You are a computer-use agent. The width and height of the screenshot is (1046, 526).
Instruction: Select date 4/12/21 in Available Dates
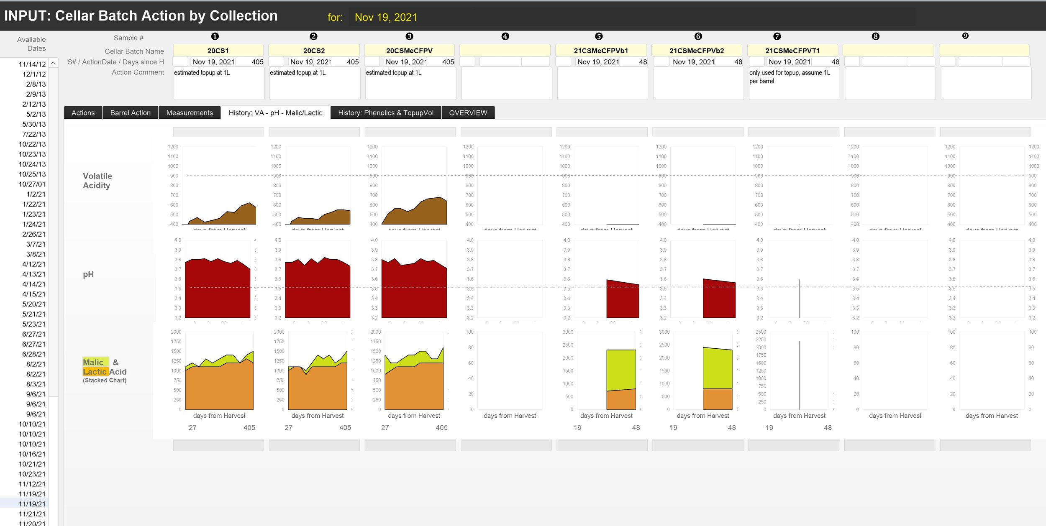[34, 264]
